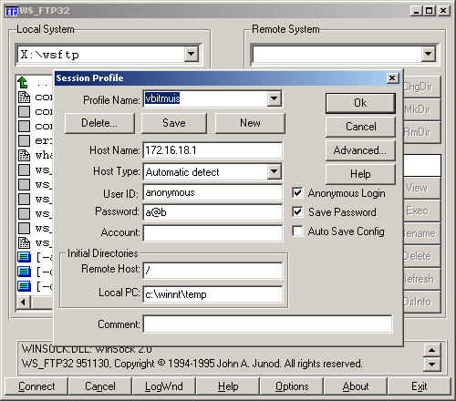Viewport: 456px width, 401px height.
Task: Close the Session Profile dialog
Action: pos(392,78)
